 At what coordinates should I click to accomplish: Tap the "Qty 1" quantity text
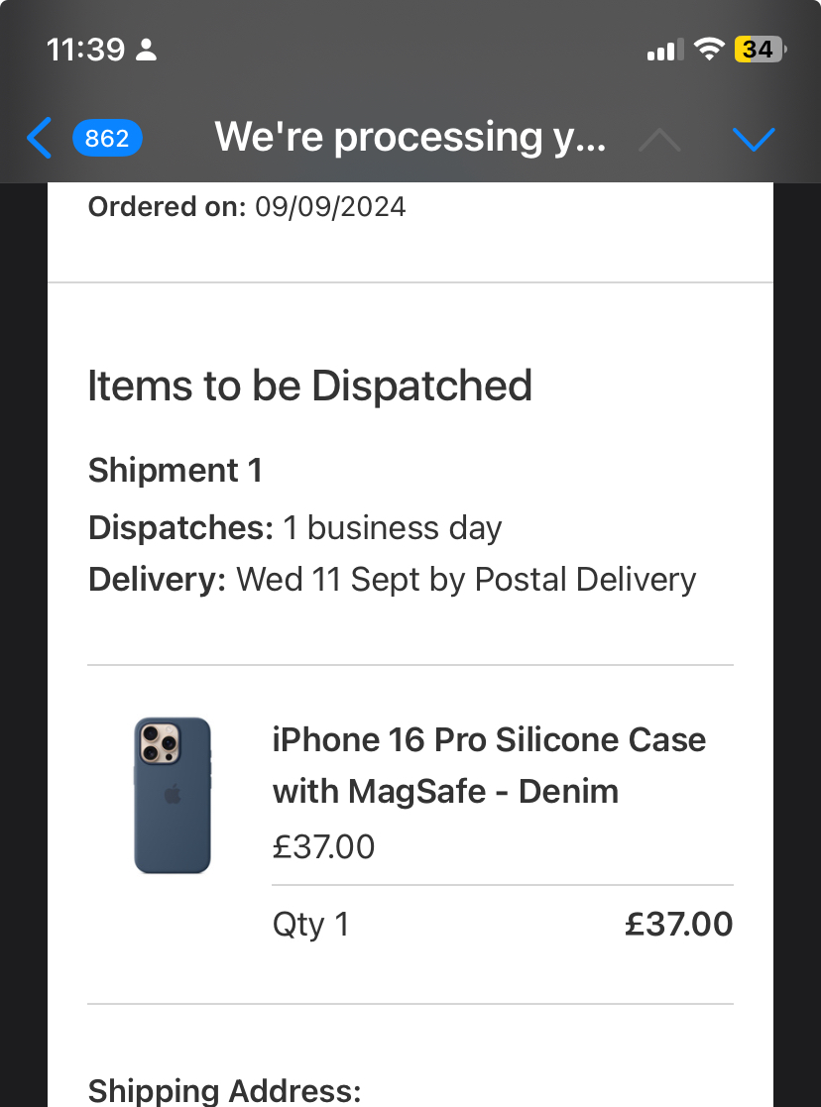[x=310, y=925]
